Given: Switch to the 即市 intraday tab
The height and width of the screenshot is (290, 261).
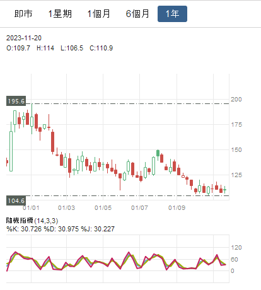Looking at the screenshot, I should pos(23,14).
